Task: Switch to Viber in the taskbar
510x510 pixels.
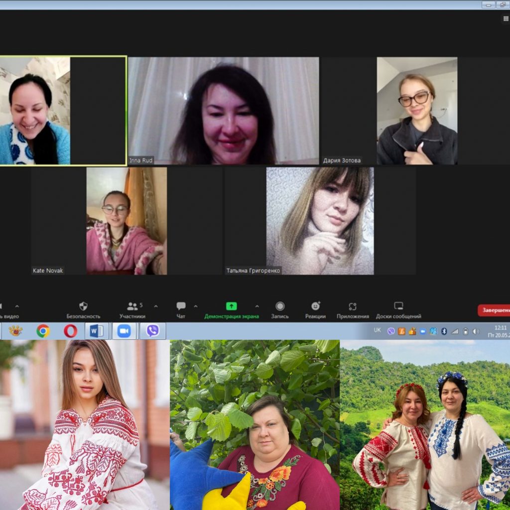Action: pos(152,331)
